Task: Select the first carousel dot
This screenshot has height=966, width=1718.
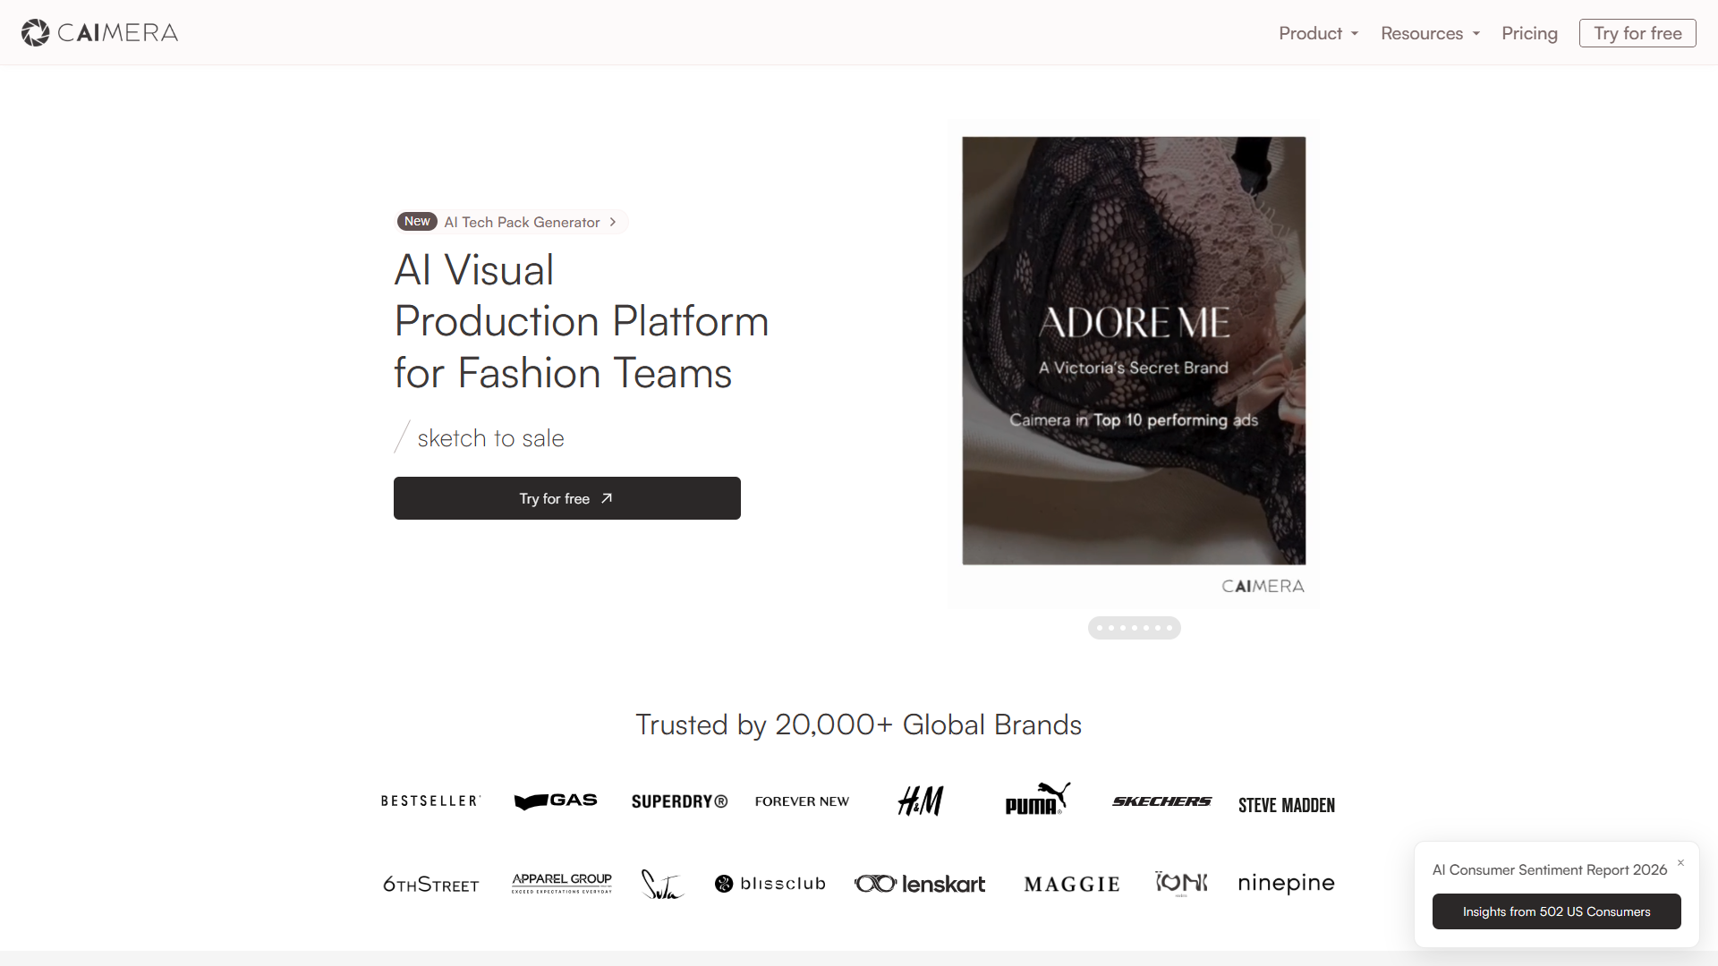Action: pyautogui.click(x=1100, y=628)
